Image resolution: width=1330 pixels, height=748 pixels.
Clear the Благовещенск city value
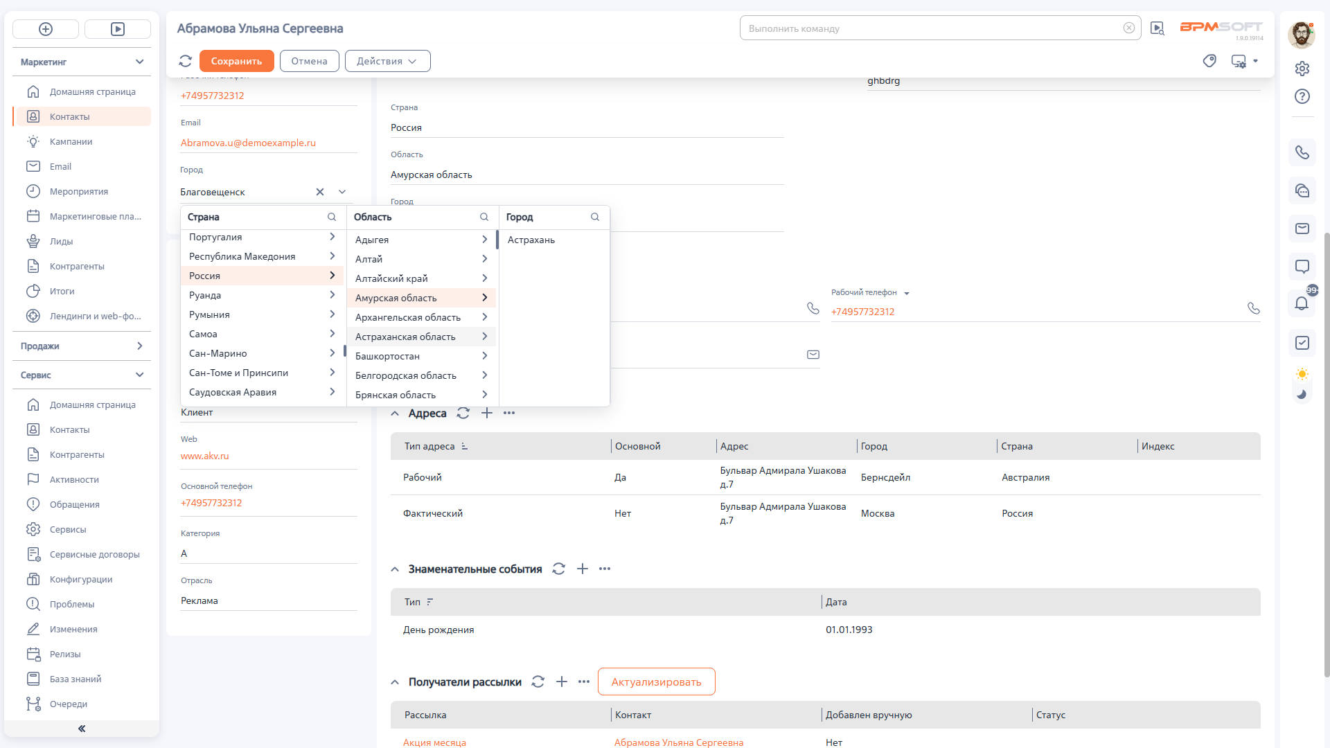click(x=320, y=192)
